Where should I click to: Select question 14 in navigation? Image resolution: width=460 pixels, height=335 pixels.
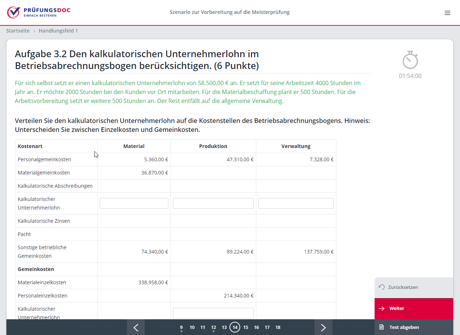(x=235, y=327)
